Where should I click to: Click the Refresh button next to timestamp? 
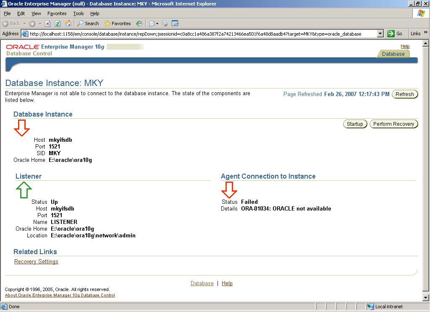coord(405,94)
